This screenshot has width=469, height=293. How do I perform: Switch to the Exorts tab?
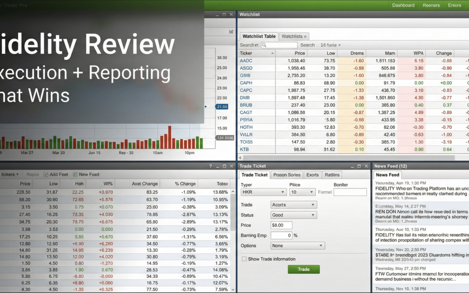(x=312, y=175)
